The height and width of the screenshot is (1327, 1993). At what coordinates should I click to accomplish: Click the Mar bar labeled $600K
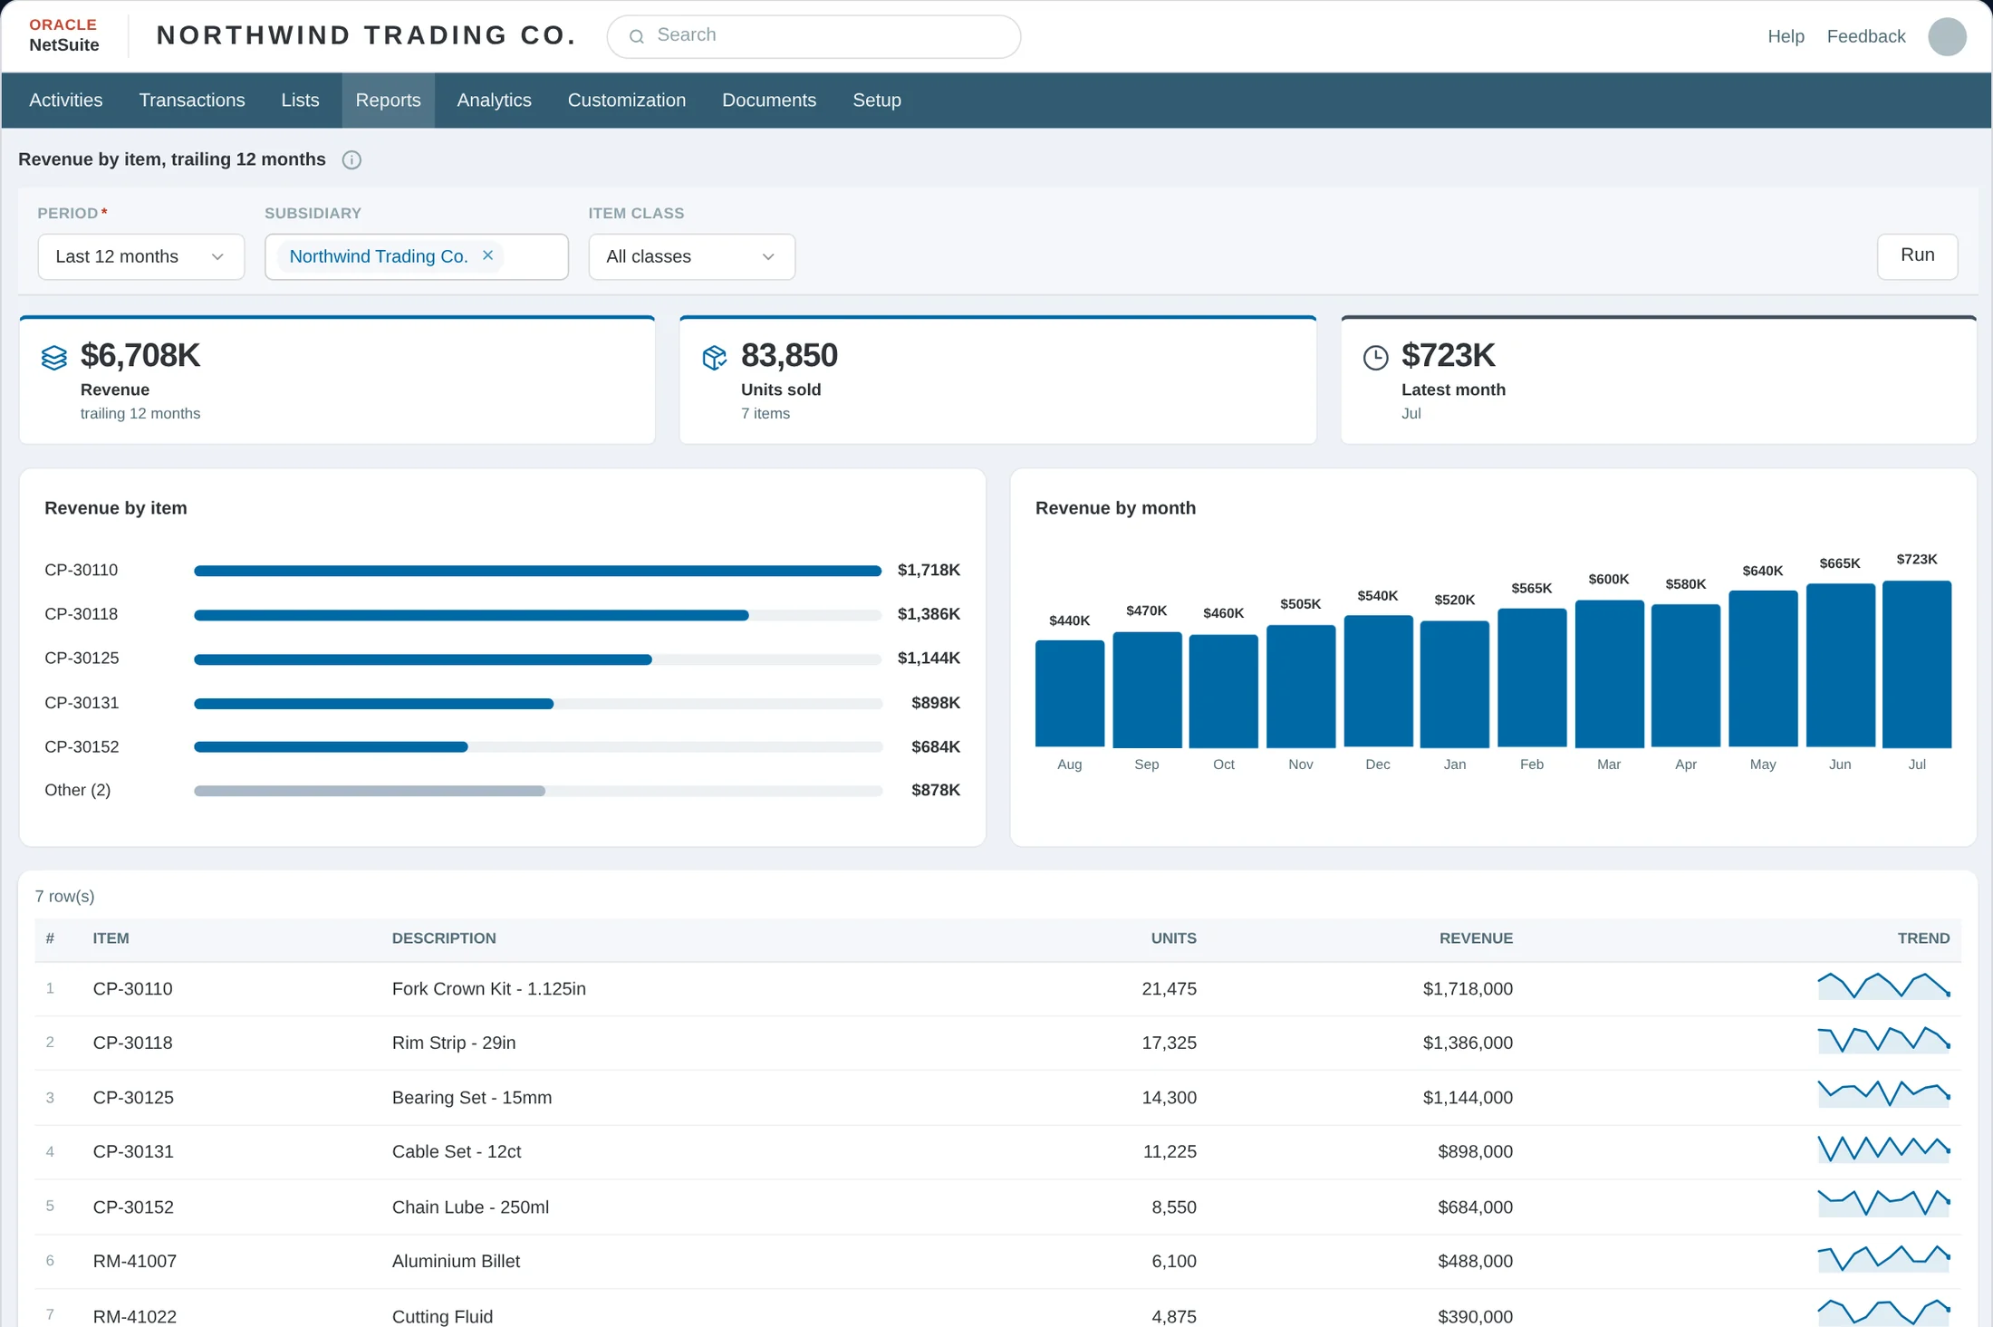click(1609, 674)
